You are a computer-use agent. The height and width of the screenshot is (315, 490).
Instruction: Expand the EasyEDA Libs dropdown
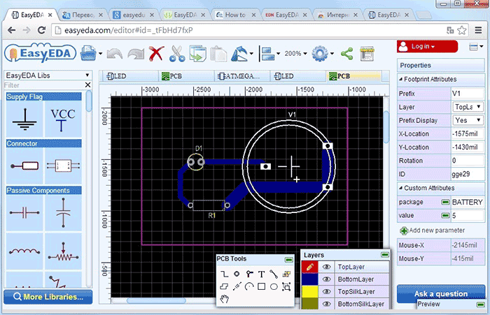[48, 75]
